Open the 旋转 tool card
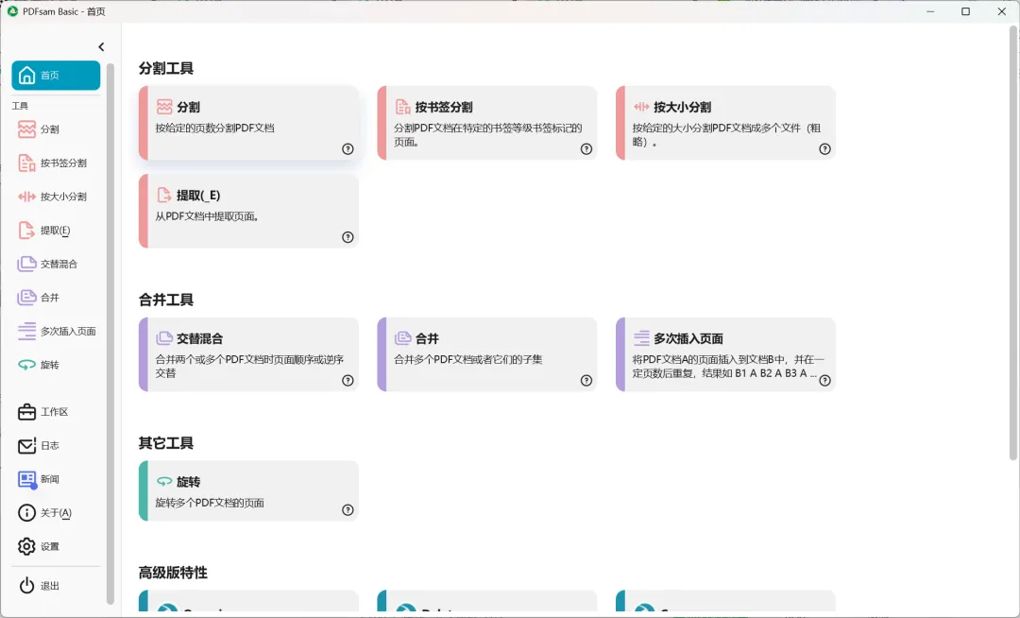This screenshot has height=618, width=1020. pos(248,491)
